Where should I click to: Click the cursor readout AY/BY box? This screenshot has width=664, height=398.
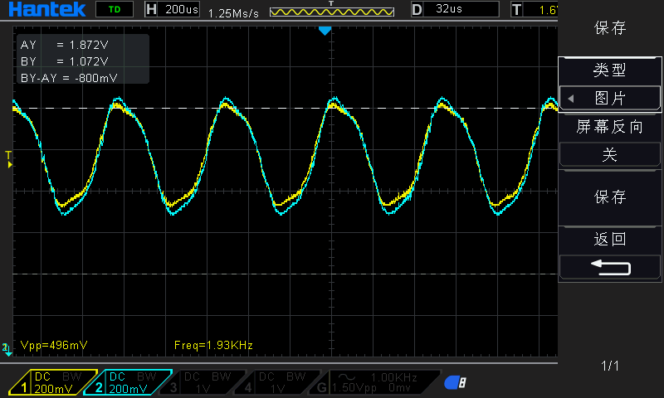81,60
